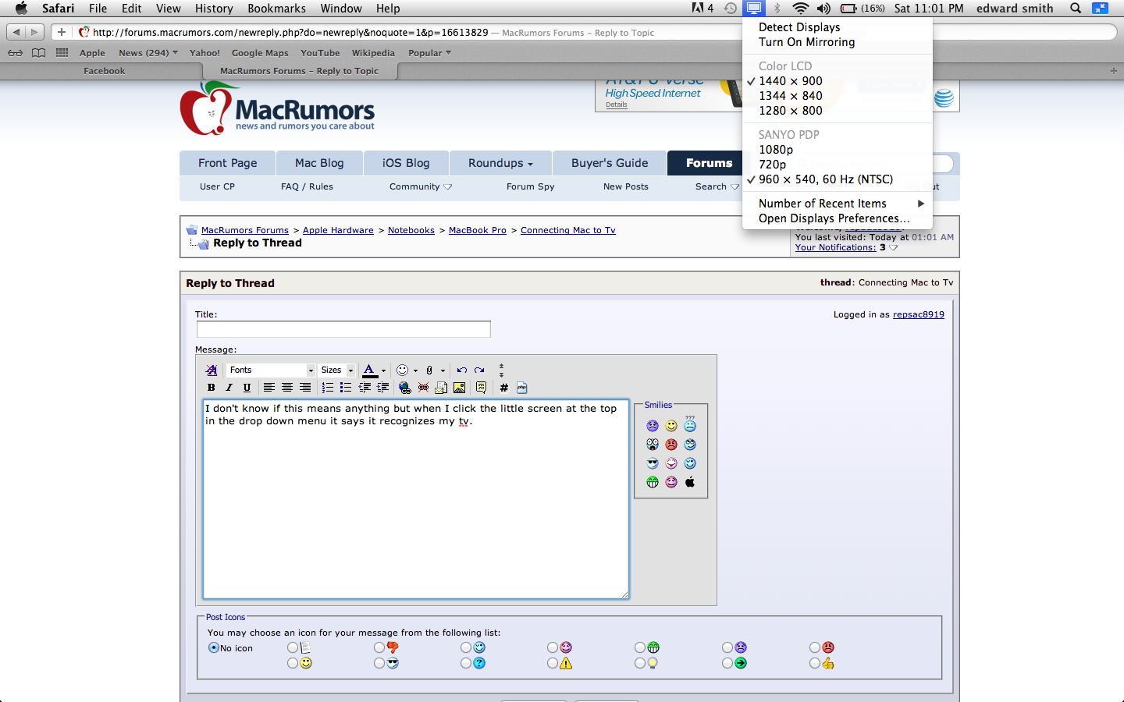Viewport: 1124px width, 702px height.
Task: Select Detect Displays menu entry
Action: point(838,27)
